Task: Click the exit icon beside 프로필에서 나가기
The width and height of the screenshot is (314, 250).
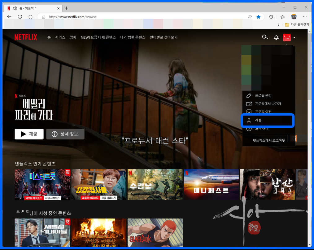Action: pyautogui.click(x=249, y=104)
